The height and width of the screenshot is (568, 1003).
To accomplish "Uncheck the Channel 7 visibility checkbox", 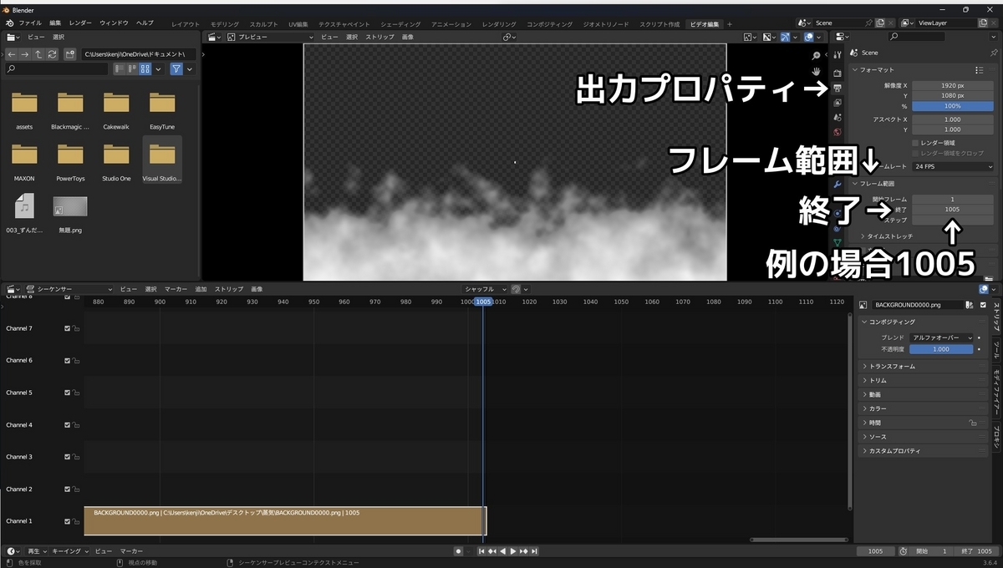I will tap(69, 328).
